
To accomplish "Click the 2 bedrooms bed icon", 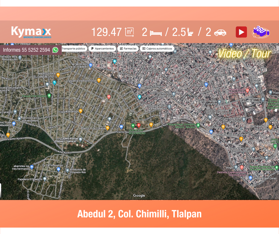I will click(x=156, y=33).
